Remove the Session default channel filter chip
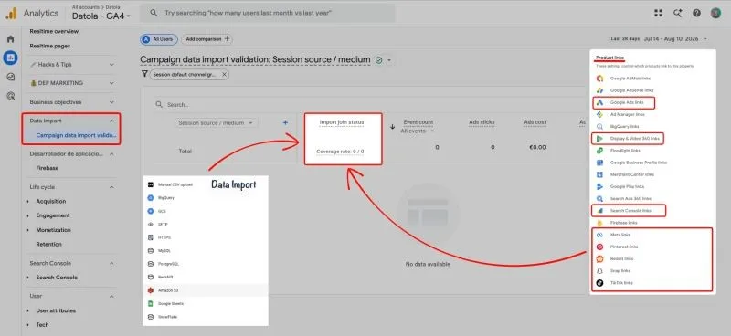 224,75
